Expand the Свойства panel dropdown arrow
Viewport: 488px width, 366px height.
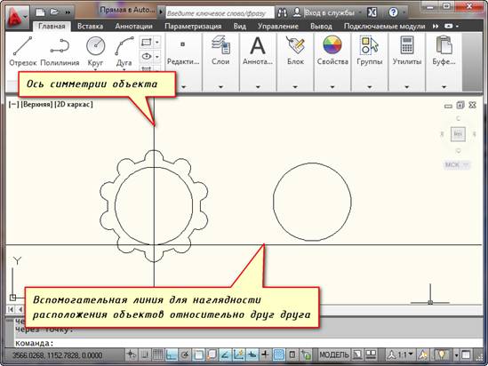click(332, 87)
